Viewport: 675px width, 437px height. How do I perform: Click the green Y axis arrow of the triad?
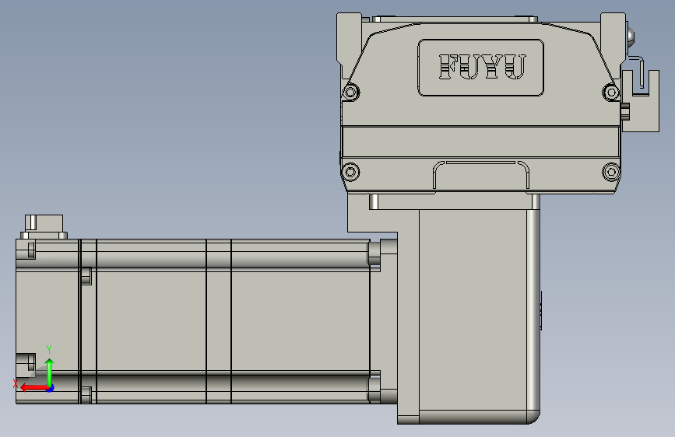tap(50, 372)
